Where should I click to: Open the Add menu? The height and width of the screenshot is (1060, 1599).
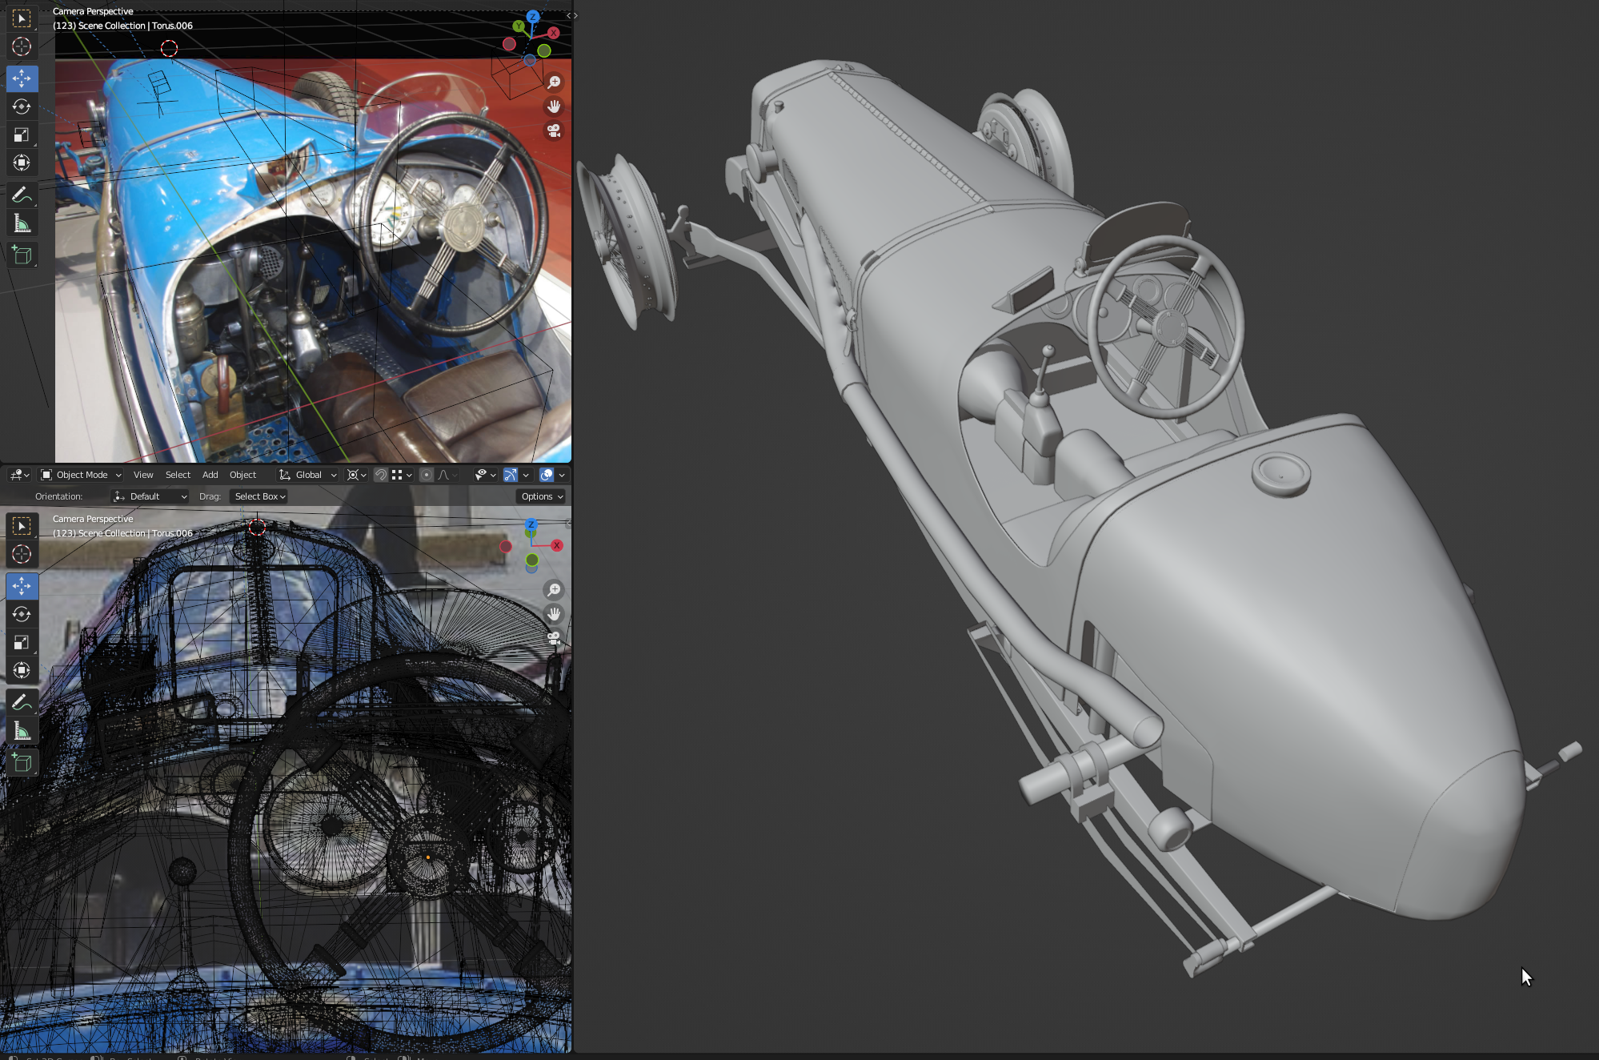click(x=210, y=475)
